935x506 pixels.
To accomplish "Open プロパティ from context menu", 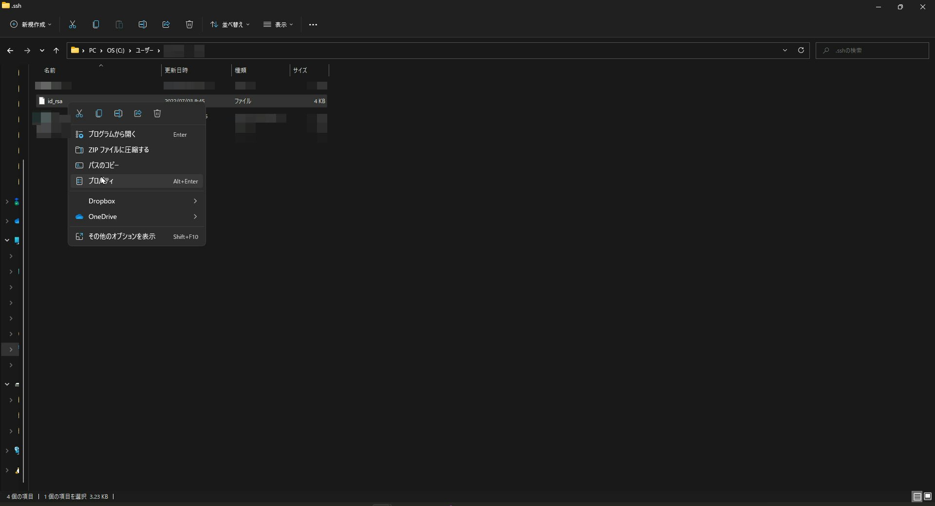I will [137, 181].
